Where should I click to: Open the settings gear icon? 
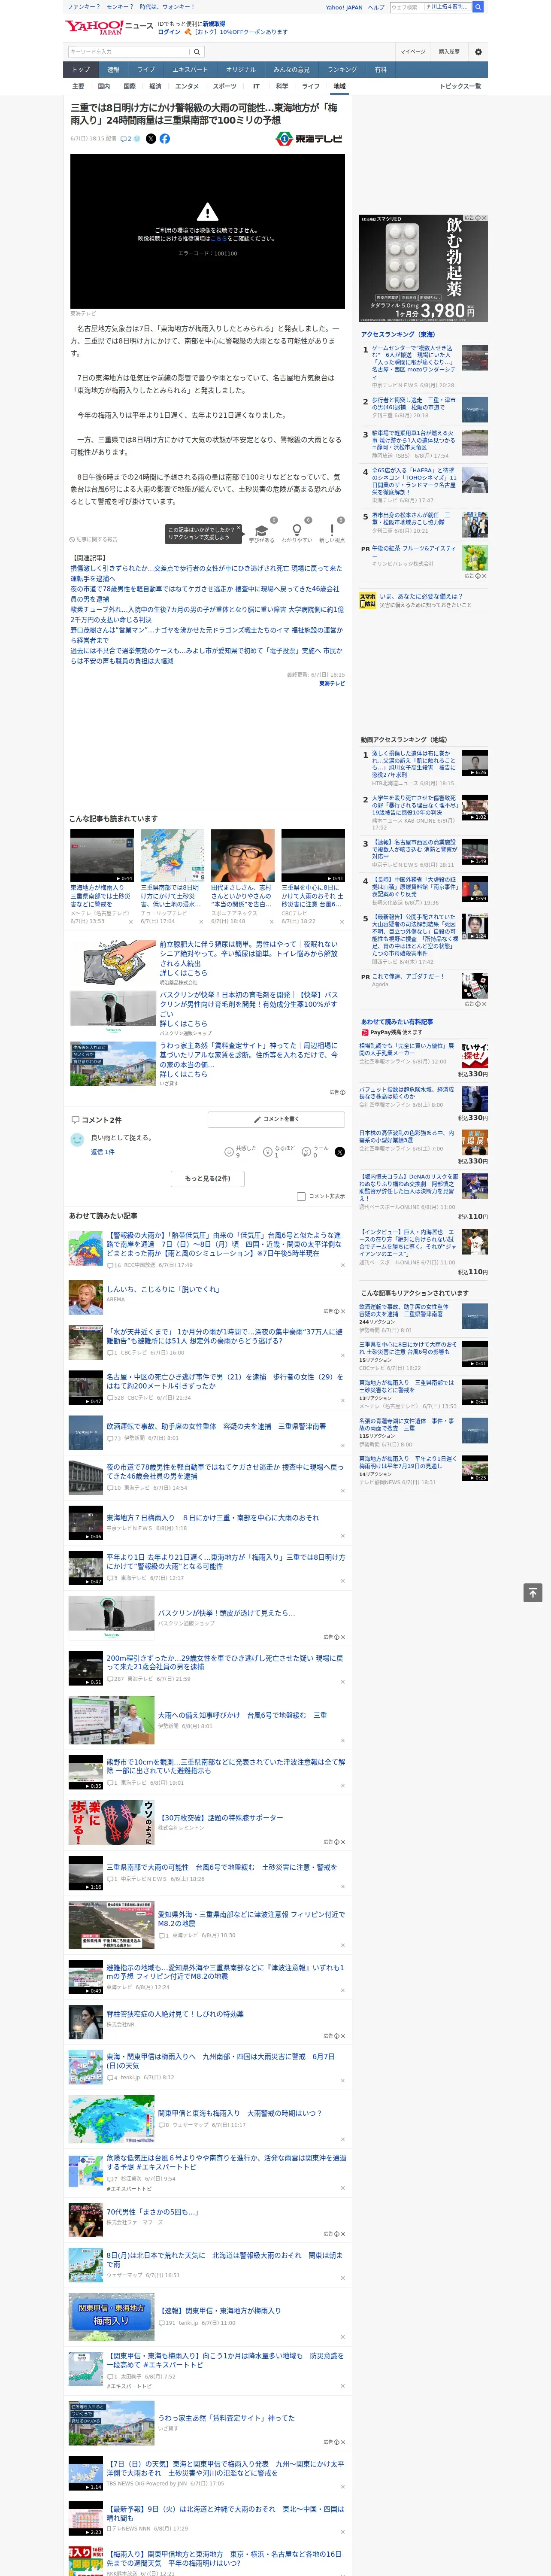[478, 51]
